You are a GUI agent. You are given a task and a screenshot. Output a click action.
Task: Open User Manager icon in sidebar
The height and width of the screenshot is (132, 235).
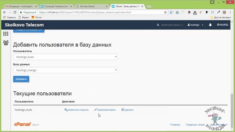tap(6, 43)
